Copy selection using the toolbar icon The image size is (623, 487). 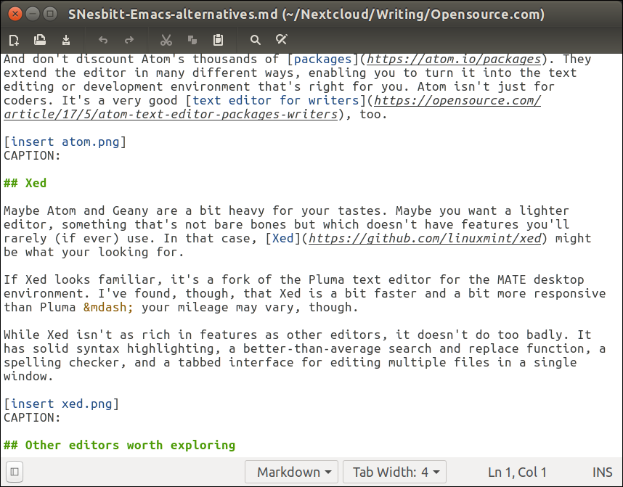coord(192,40)
